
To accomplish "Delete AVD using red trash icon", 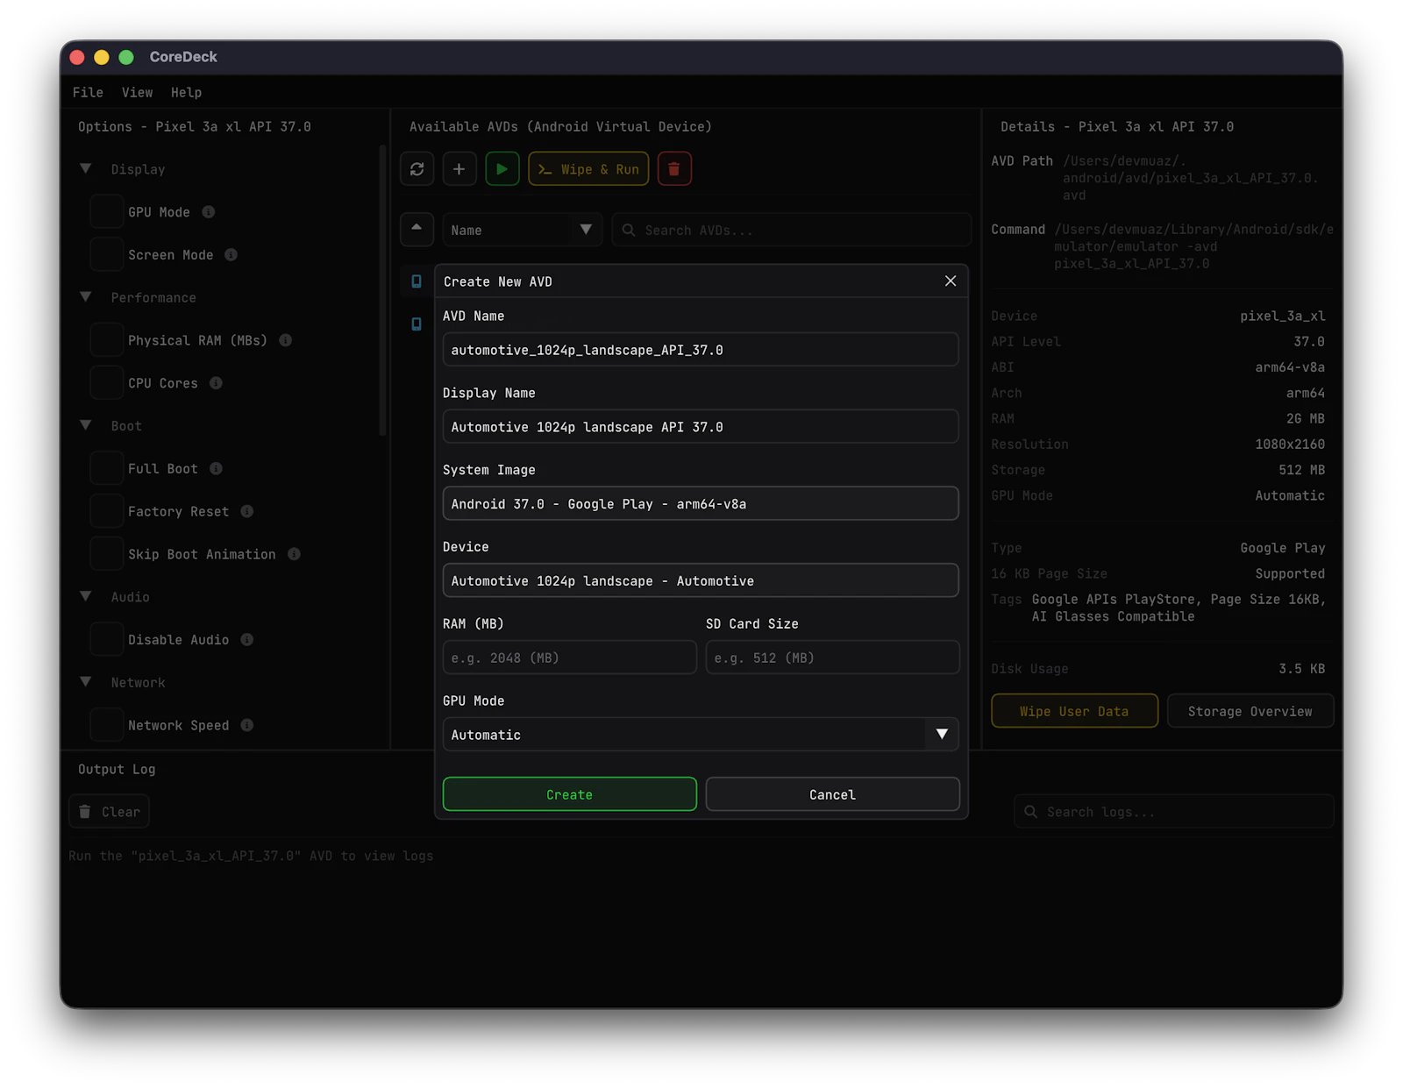I will pos(674,169).
